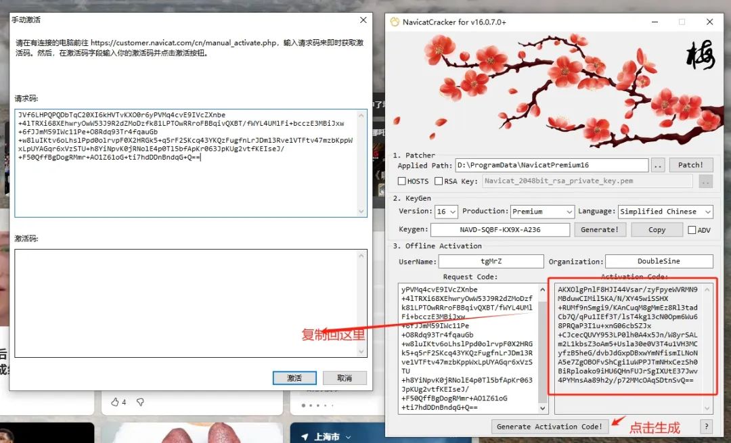731x443 pixels.
Task: Click Generate Activation Code! button
Action: pos(550,426)
